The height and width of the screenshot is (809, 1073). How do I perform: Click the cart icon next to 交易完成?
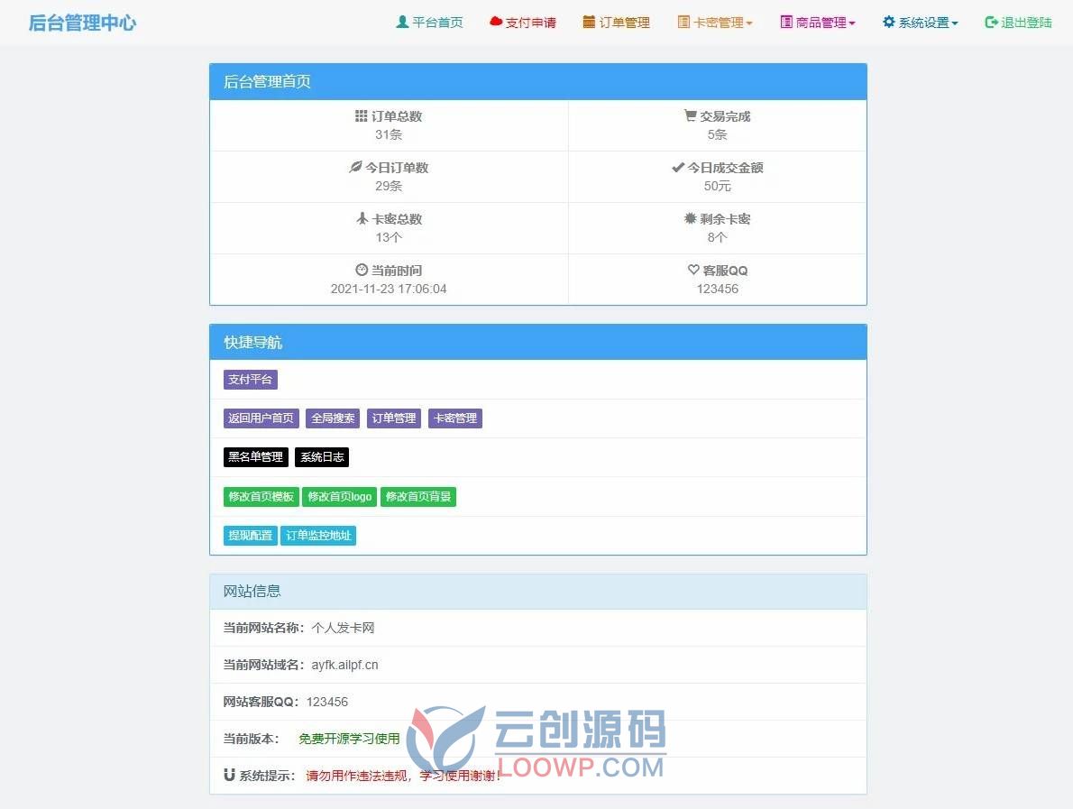[690, 115]
